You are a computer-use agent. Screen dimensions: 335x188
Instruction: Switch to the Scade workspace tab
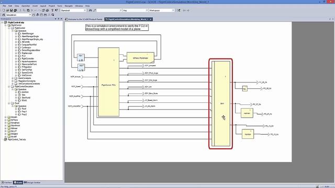coord(18,183)
